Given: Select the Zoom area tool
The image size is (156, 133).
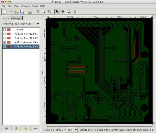Looking at the screenshot, I should pos(69,12).
